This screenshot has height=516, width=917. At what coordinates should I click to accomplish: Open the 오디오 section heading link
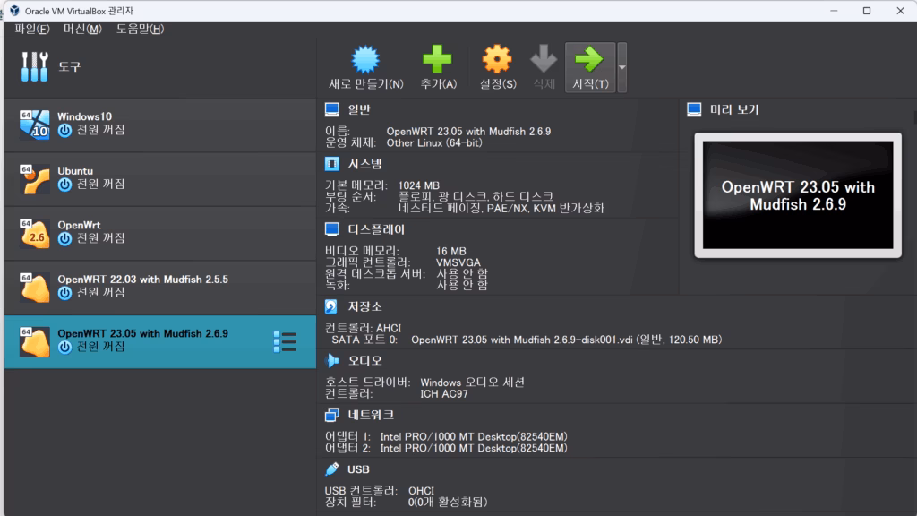click(x=365, y=360)
